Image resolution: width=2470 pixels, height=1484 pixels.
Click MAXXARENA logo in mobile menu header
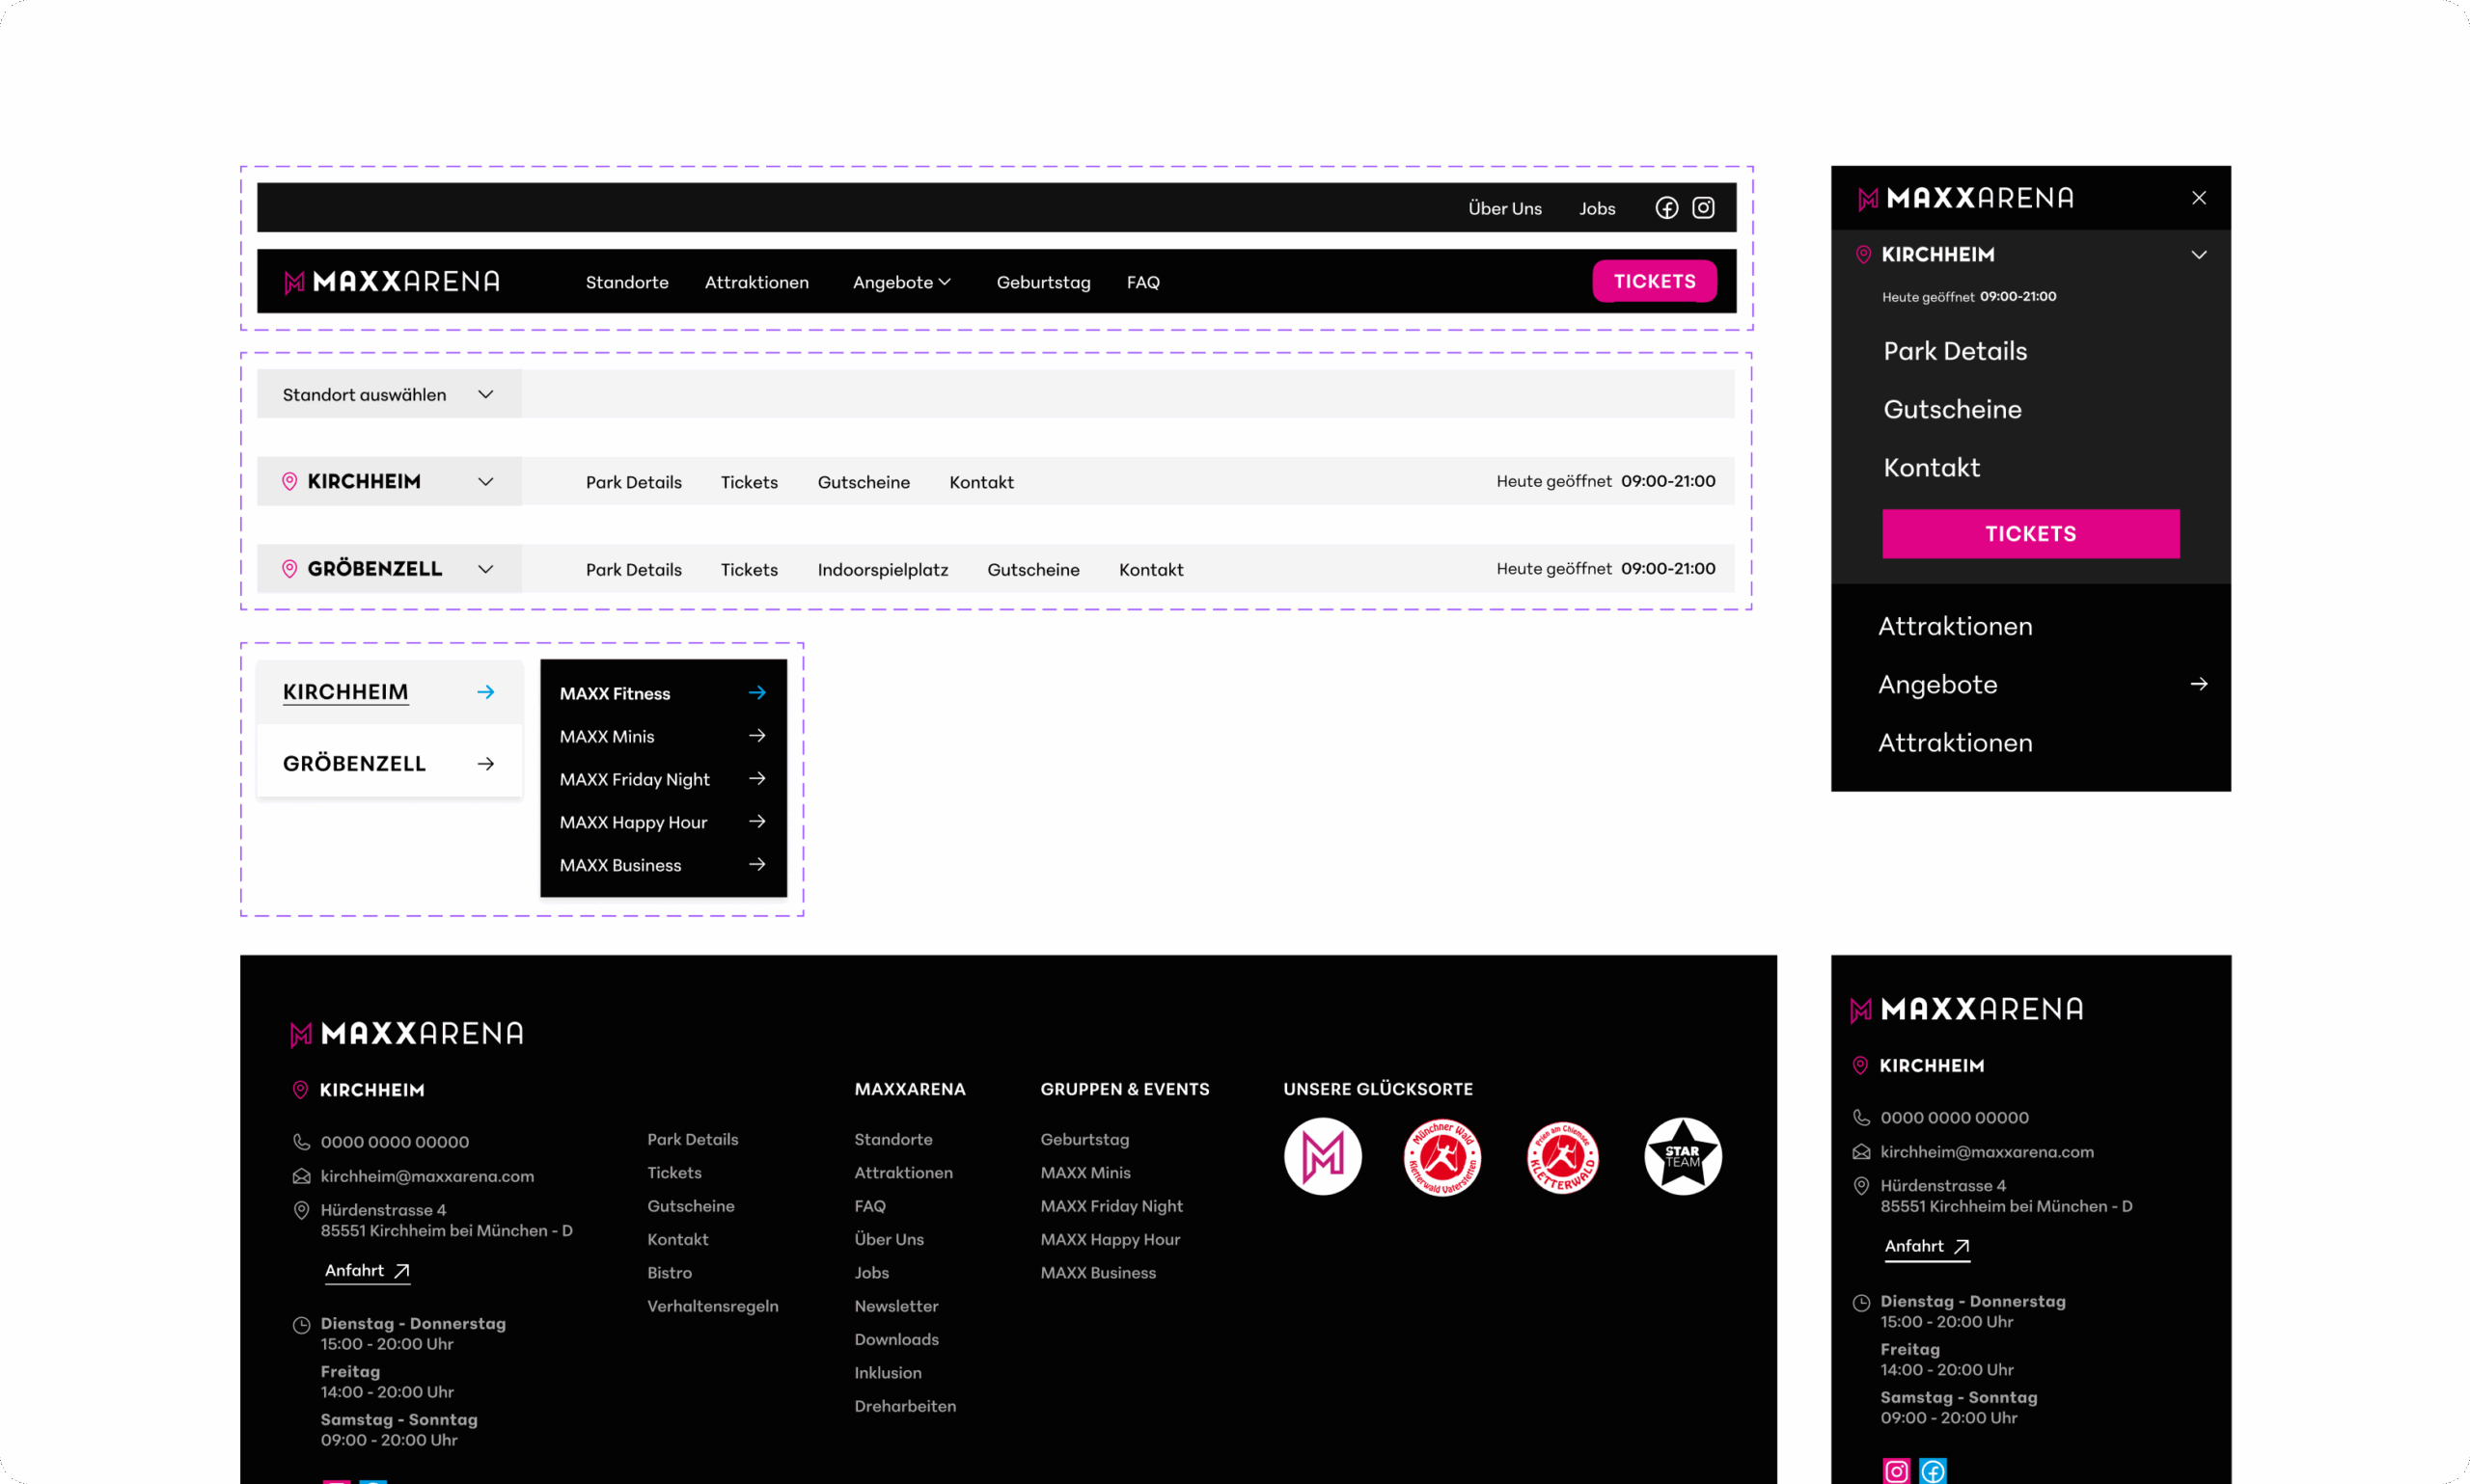pos(1965,198)
